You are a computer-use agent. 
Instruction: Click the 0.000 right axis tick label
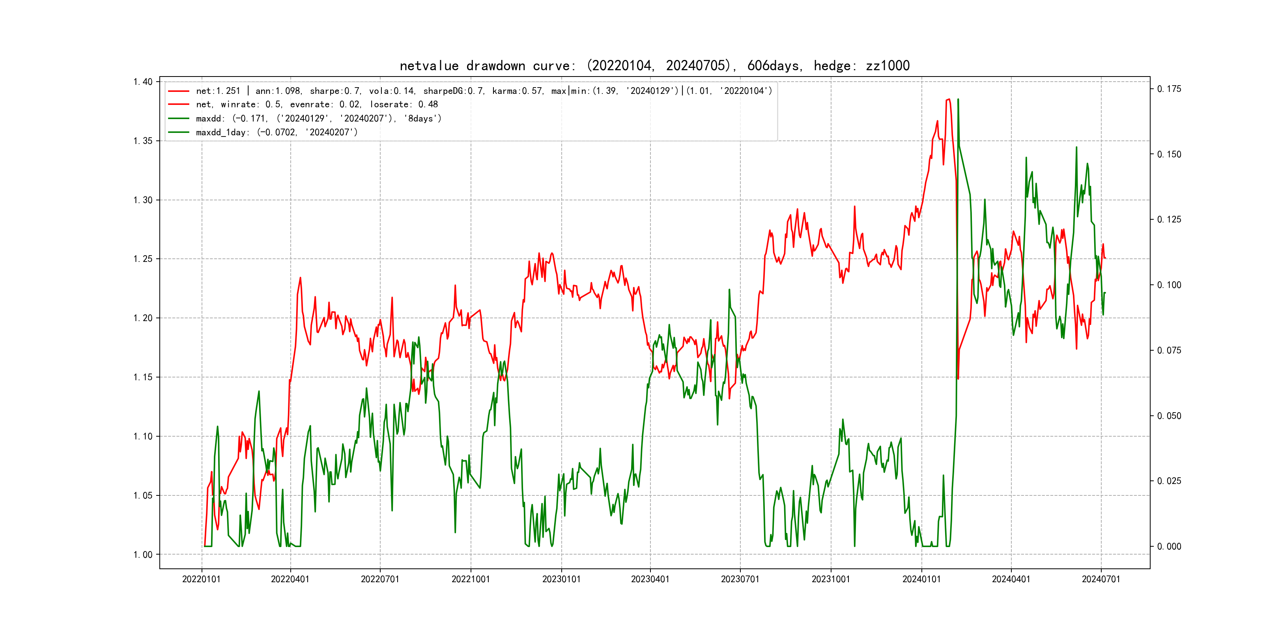(1170, 546)
